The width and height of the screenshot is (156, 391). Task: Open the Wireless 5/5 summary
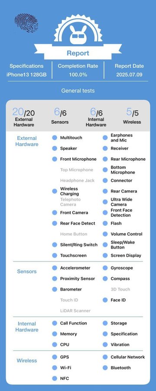pyautogui.click(x=132, y=116)
